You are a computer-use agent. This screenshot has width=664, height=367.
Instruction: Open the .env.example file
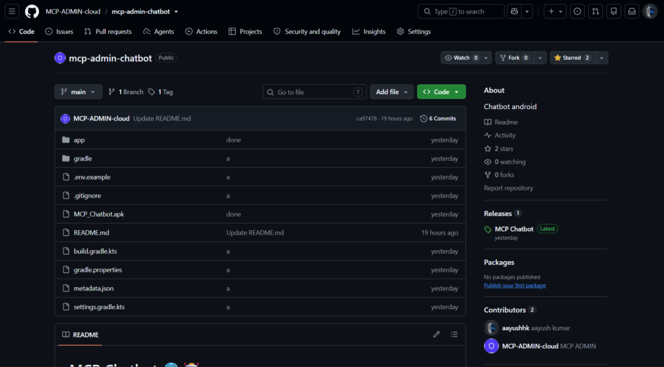click(92, 177)
